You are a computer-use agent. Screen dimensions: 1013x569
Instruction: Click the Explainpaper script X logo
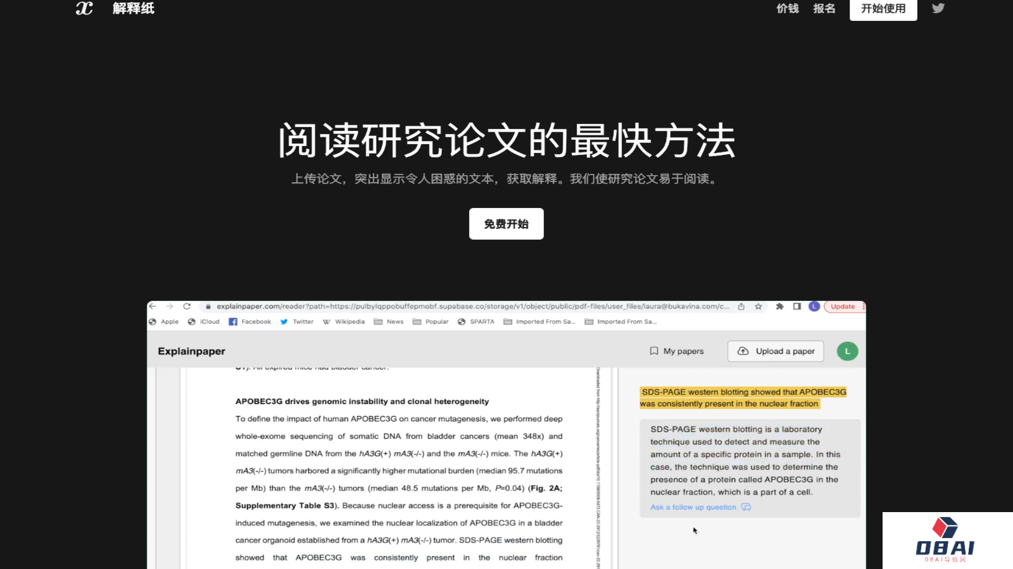(84, 8)
